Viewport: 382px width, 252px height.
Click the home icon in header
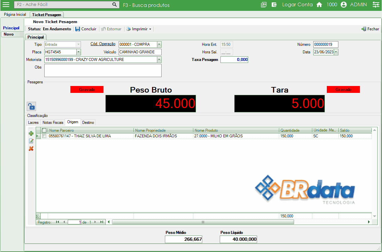(x=319, y=5)
